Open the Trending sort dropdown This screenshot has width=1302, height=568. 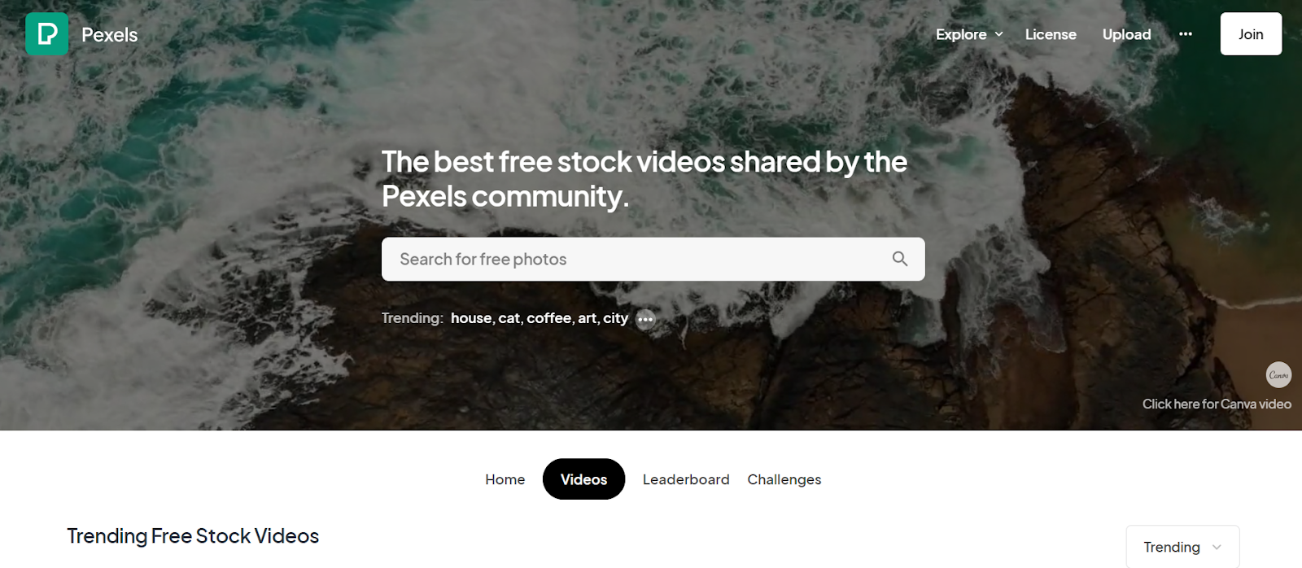(1182, 547)
